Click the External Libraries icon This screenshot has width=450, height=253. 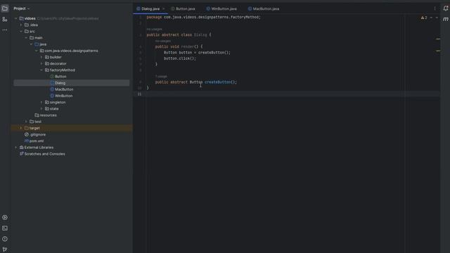22,148
